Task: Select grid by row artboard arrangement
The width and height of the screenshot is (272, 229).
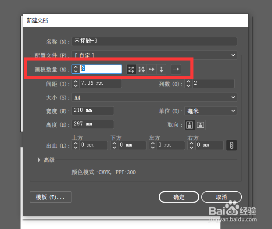Action: click(x=131, y=69)
